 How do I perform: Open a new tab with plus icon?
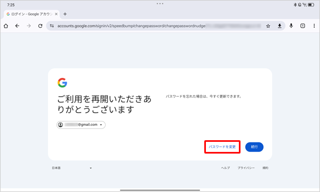click(x=65, y=14)
